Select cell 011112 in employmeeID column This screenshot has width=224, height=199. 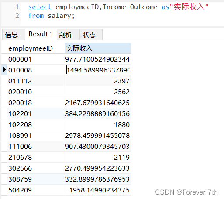(x=36, y=81)
